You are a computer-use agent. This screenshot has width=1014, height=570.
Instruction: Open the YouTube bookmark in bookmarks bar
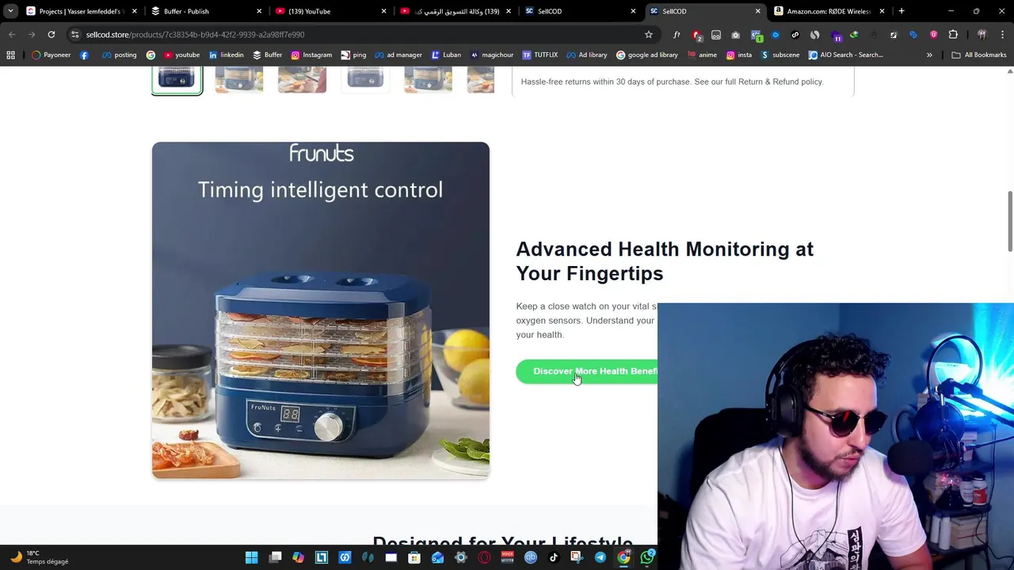181,55
